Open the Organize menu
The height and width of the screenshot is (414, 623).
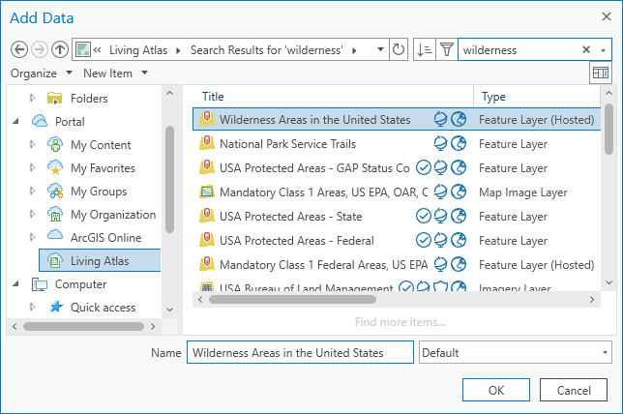point(41,74)
